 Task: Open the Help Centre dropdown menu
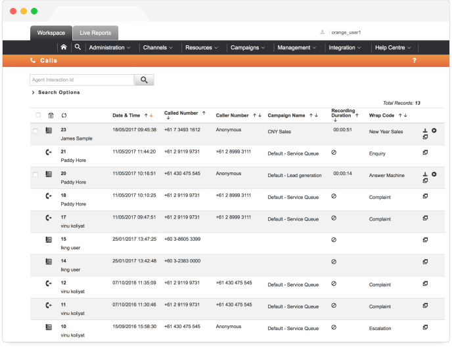coord(393,48)
